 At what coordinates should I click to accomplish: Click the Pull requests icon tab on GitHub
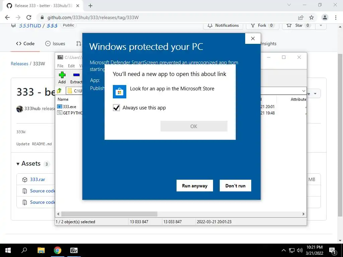click(x=79, y=44)
